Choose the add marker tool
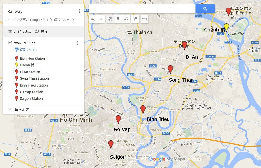 [118, 19]
